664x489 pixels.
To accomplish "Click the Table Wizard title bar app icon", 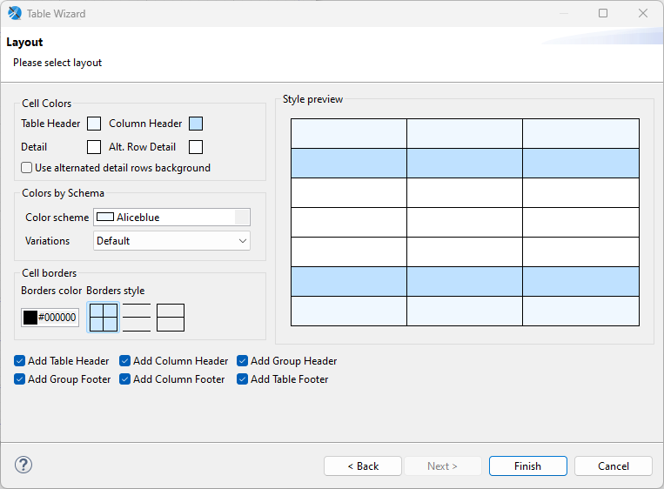I will coord(15,14).
